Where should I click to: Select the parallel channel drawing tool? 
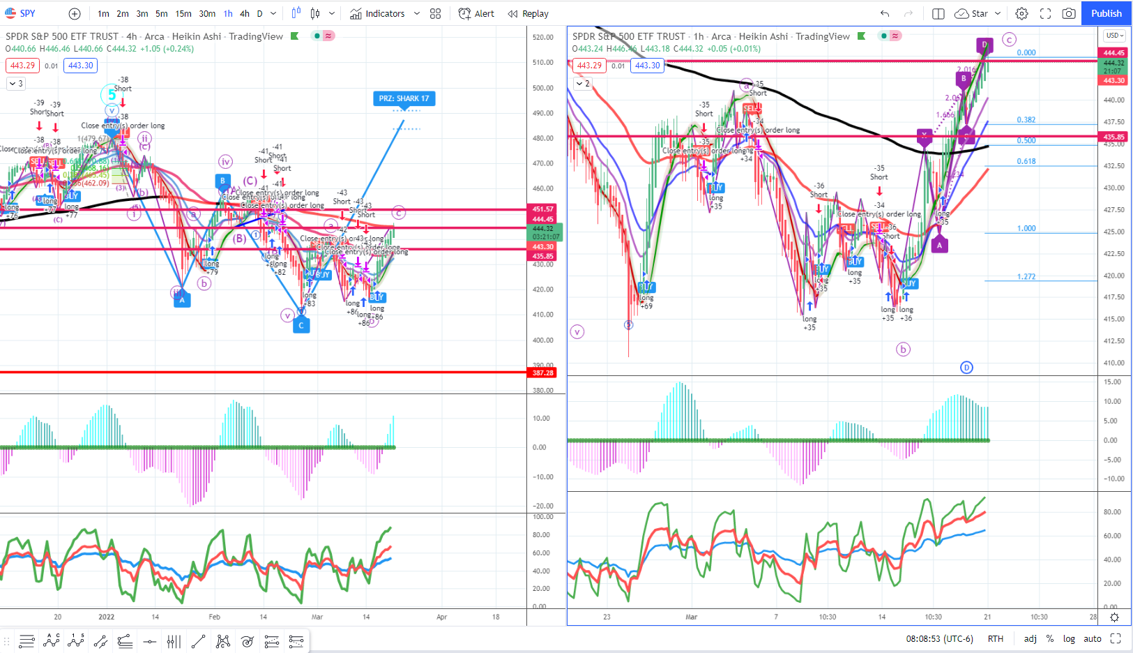coord(100,641)
